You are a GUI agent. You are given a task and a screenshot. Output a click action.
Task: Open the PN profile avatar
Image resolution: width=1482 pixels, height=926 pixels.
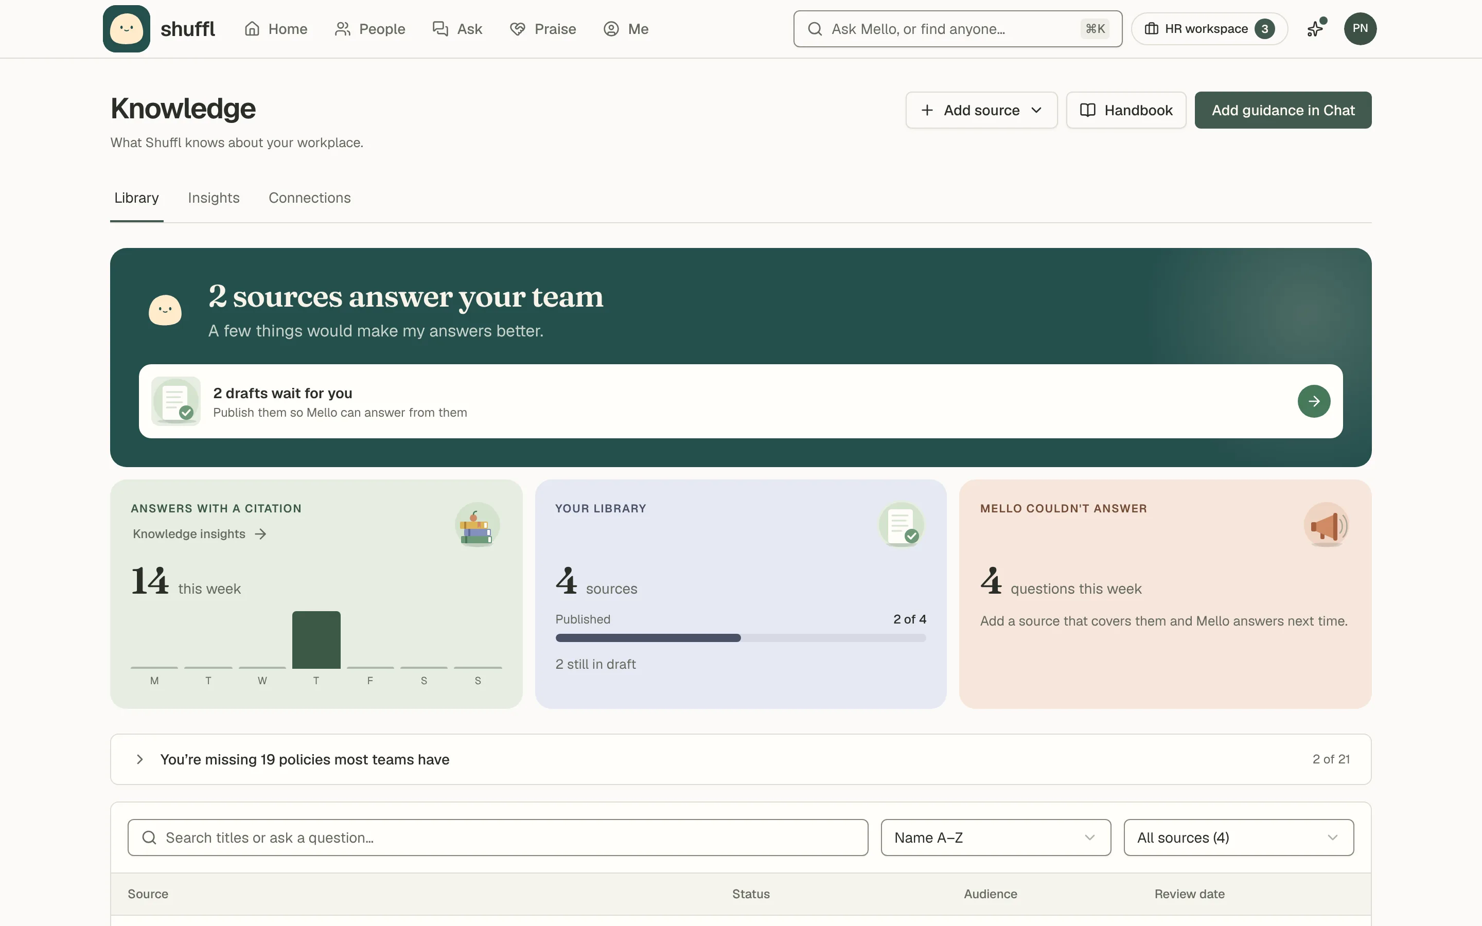[1360, 28]
